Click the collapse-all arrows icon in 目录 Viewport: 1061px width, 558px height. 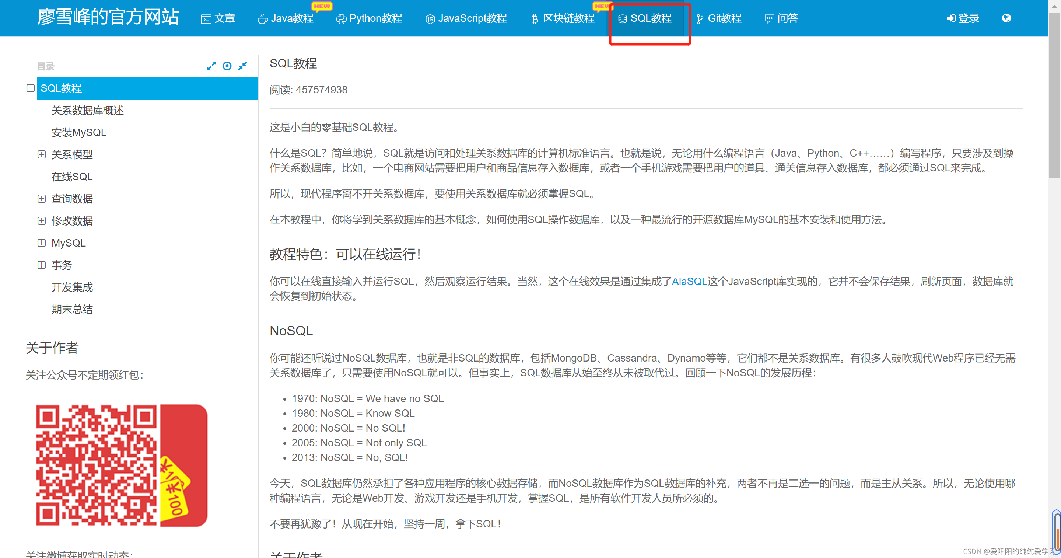(243, 66)
